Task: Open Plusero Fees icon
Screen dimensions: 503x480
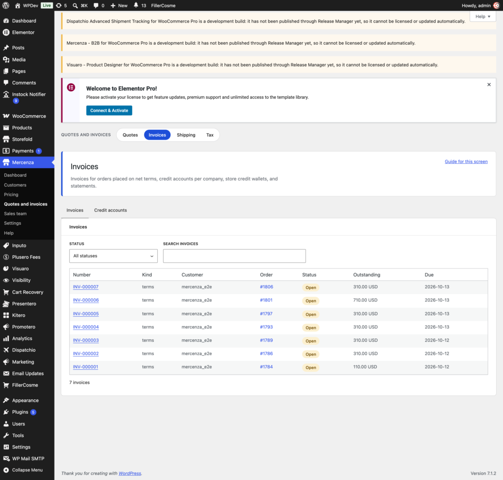Action: click(6, 257)
